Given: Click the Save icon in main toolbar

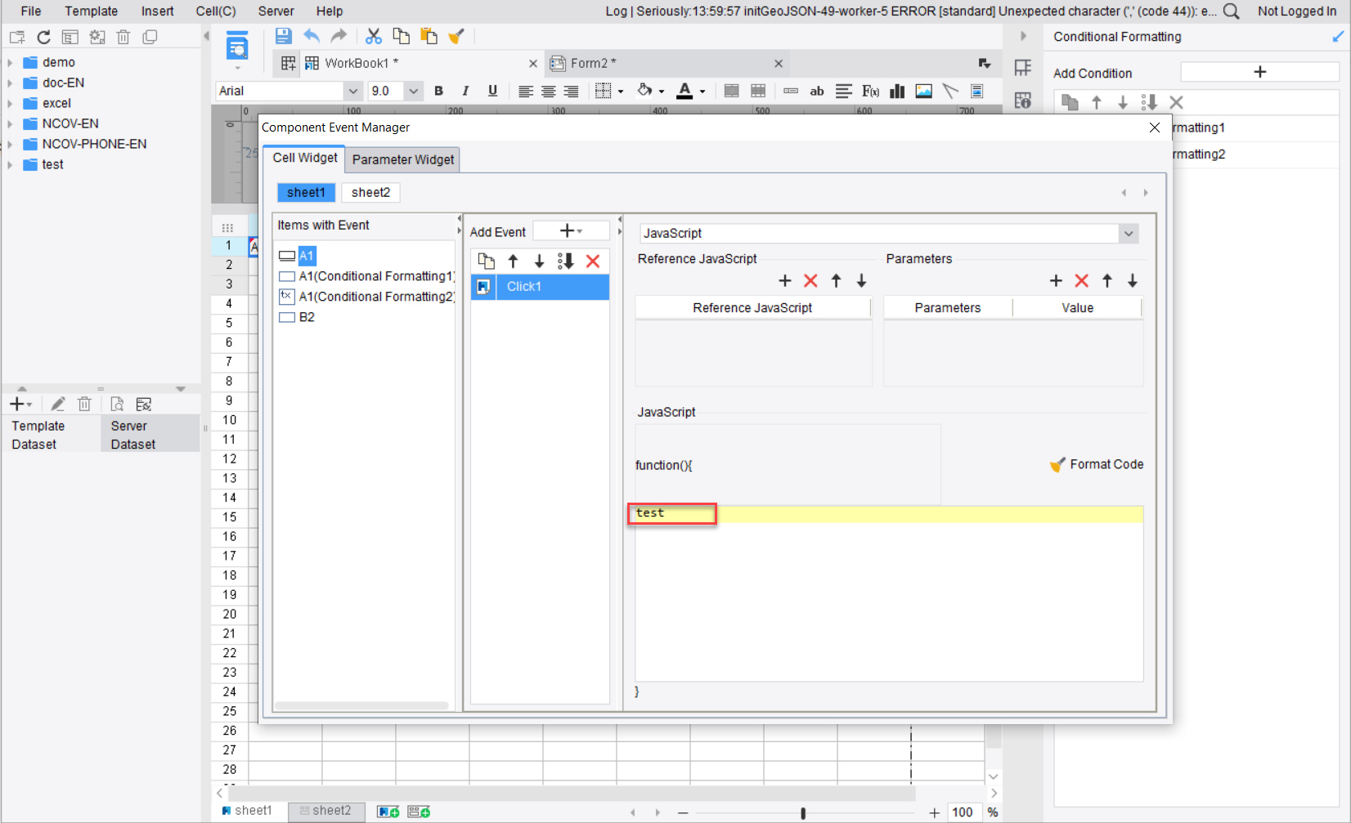Looking at the screenshot, I should click(283, 36).
